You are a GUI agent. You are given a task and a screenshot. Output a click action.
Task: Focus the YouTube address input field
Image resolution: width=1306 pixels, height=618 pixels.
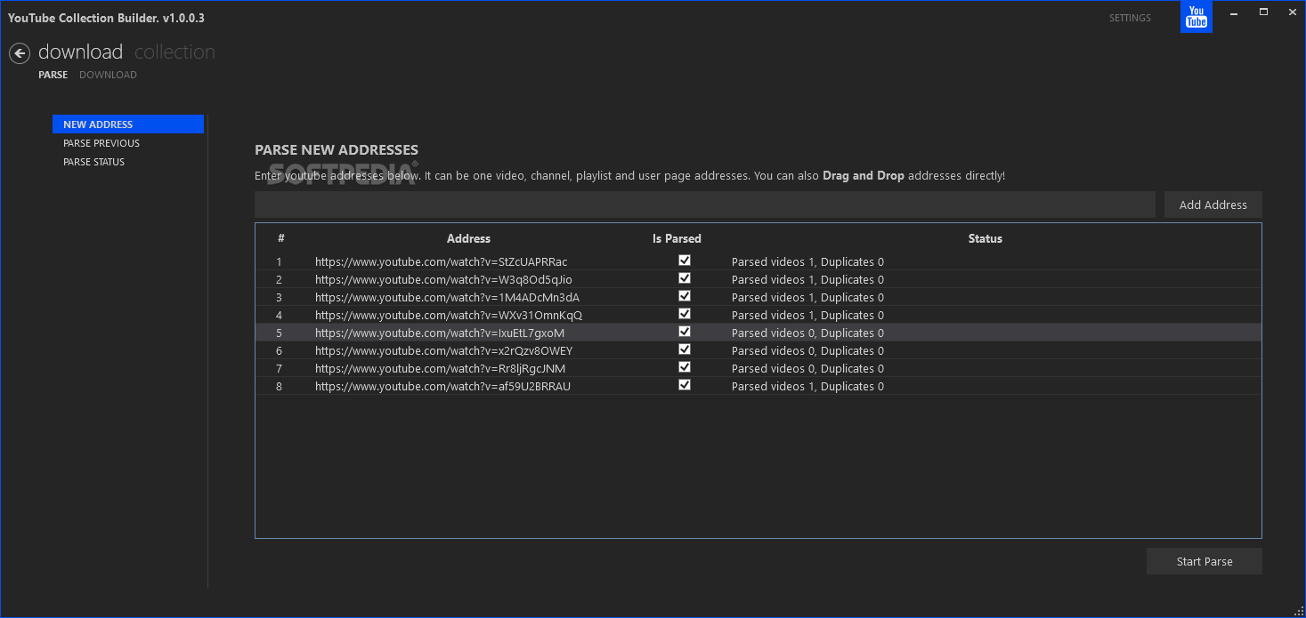[704, 205]
